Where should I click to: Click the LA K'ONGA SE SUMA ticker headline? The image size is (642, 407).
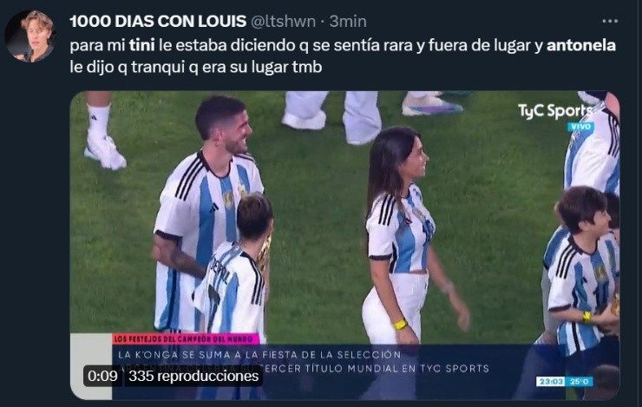(259, 355)
